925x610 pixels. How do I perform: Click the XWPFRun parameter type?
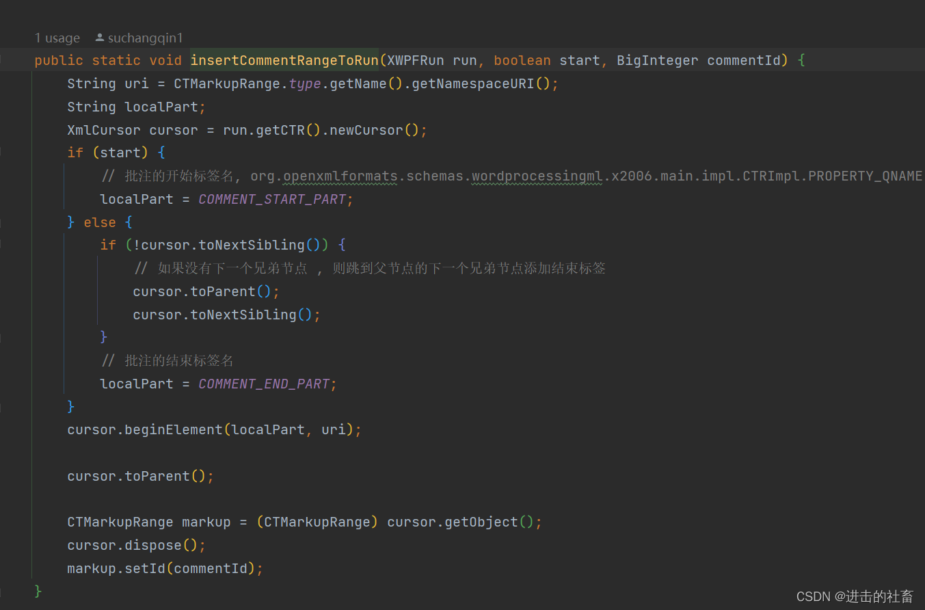(x=414, y=60)
